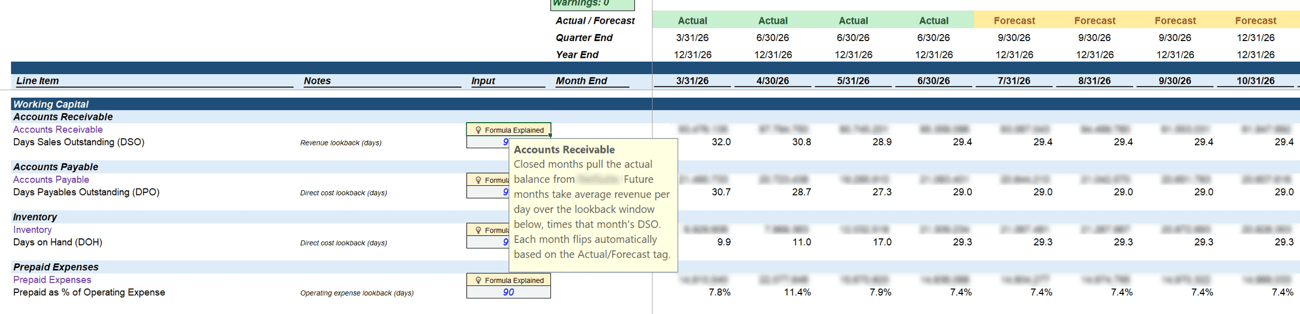Select DPO 29.0 under month 9/30/26
The image size is (1300, 314).
click(1204, 192)
